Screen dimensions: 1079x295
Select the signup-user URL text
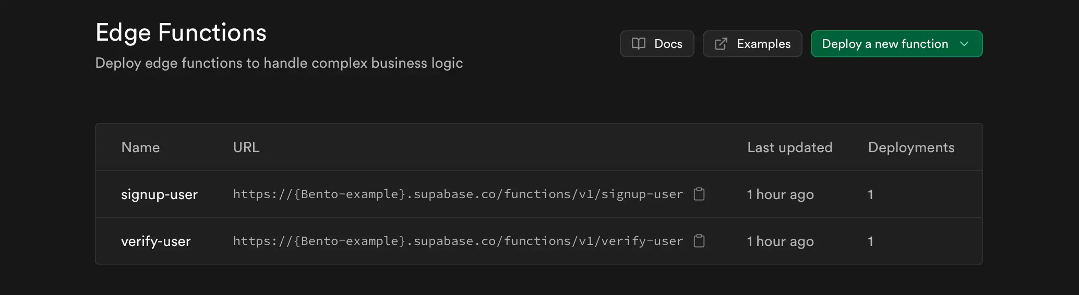(x=458, y=194)
